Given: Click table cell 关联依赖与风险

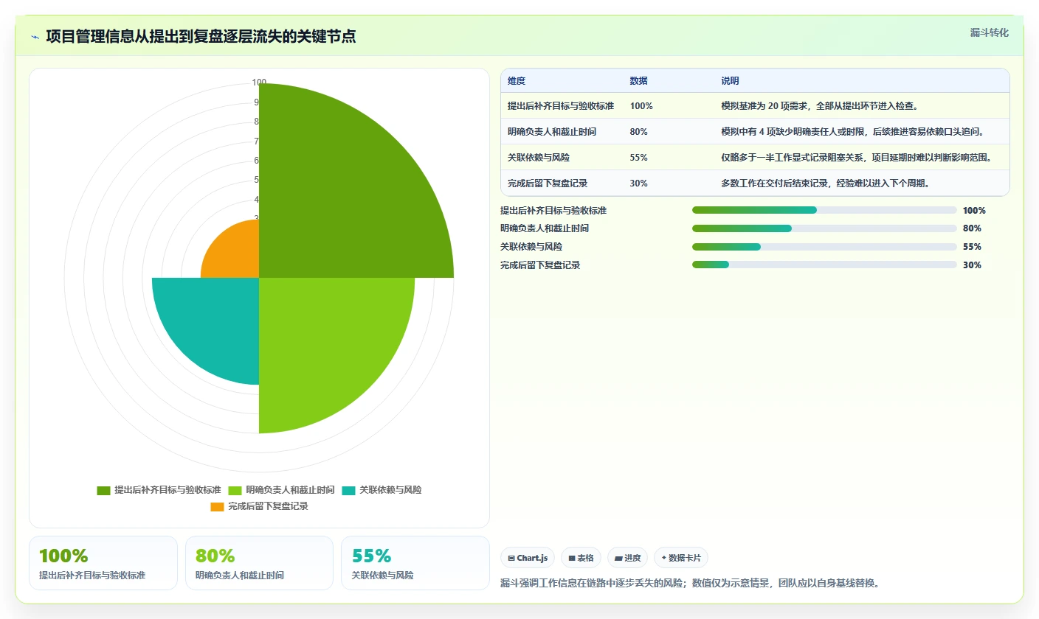Looking at the screenshot, I should coord(539,158).
